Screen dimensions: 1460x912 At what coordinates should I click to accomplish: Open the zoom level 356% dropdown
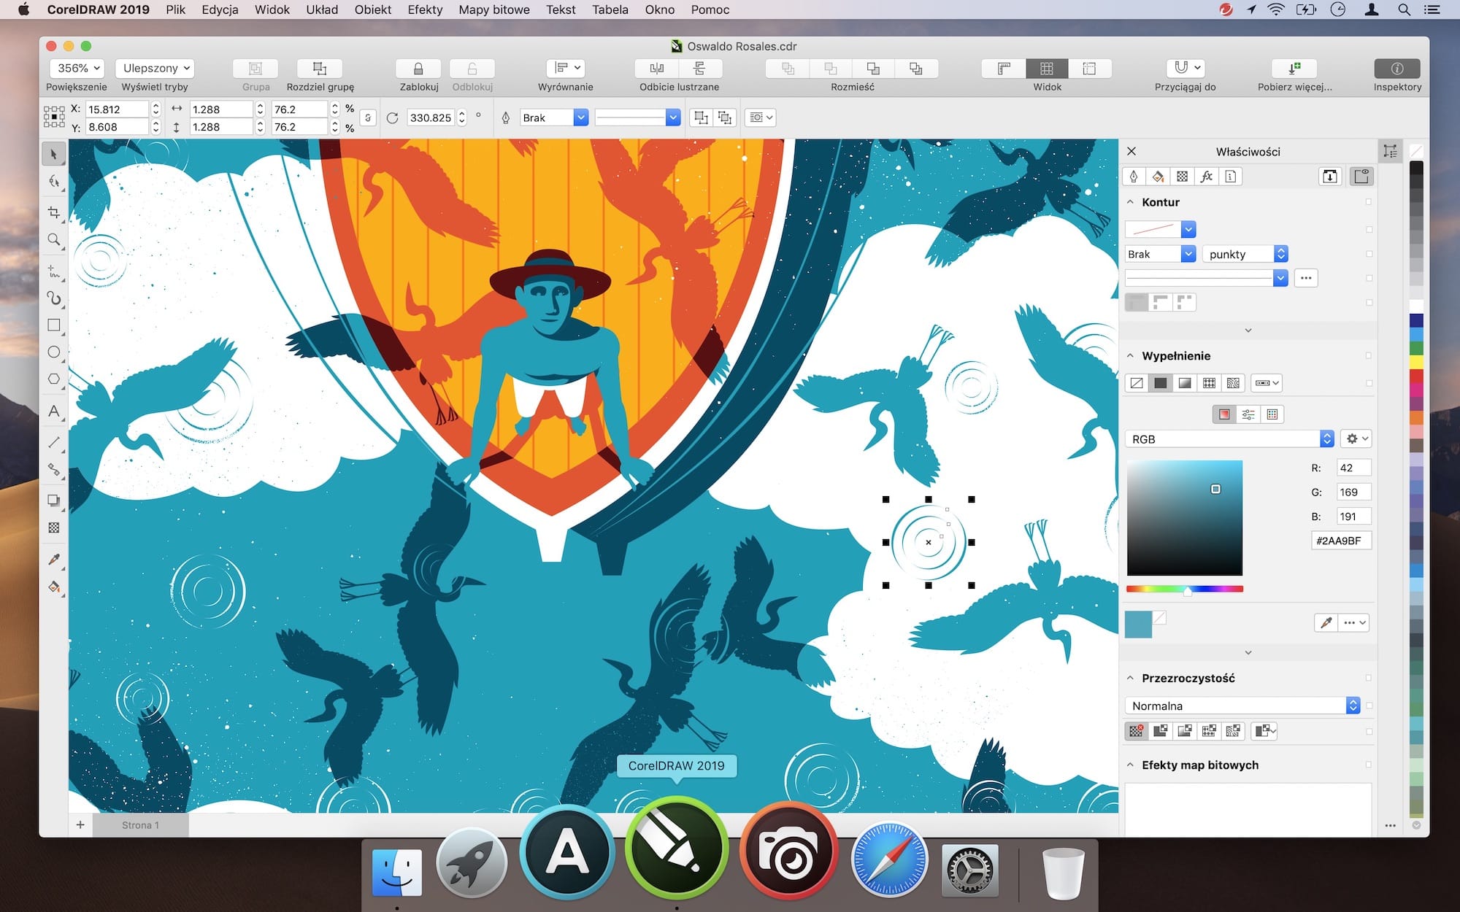click(77, 68)
